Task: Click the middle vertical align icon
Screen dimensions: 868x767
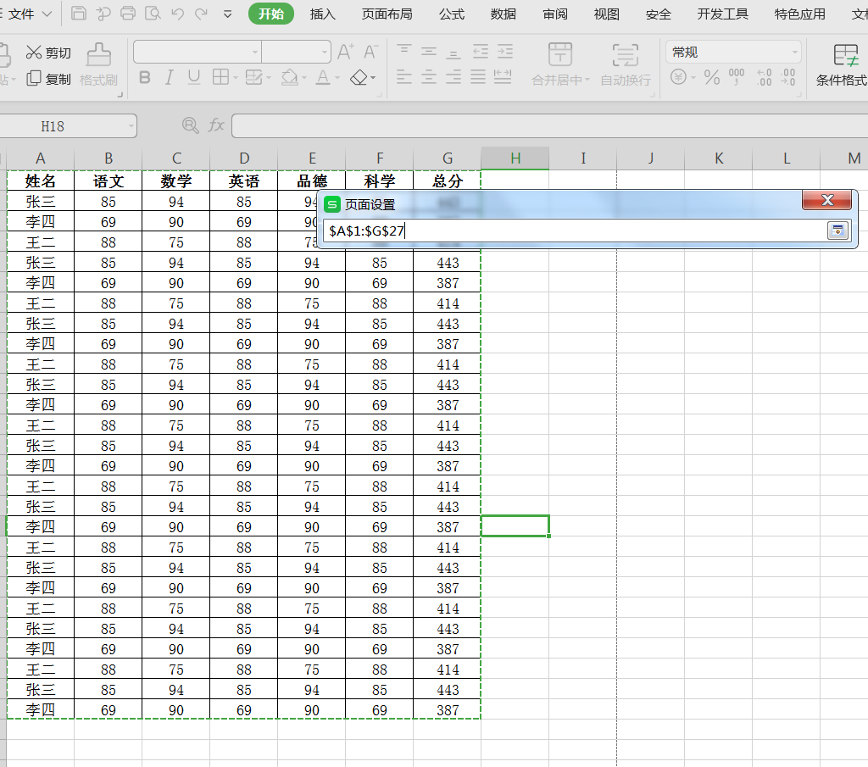Action: click(x=428, y=52)
